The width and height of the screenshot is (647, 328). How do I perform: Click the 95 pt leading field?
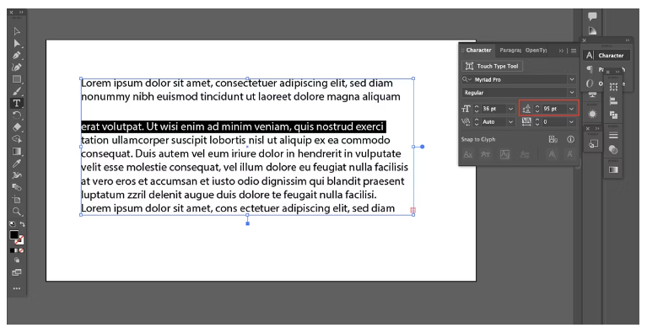(x=554, y=109)
